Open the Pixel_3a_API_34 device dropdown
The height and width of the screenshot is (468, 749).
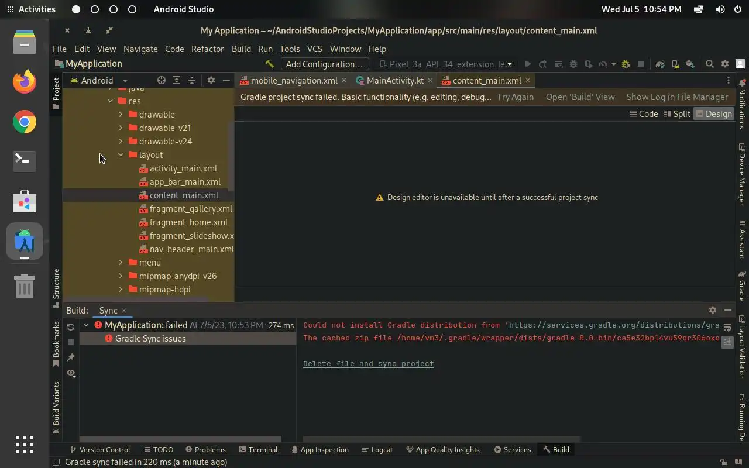coord(446,64)
